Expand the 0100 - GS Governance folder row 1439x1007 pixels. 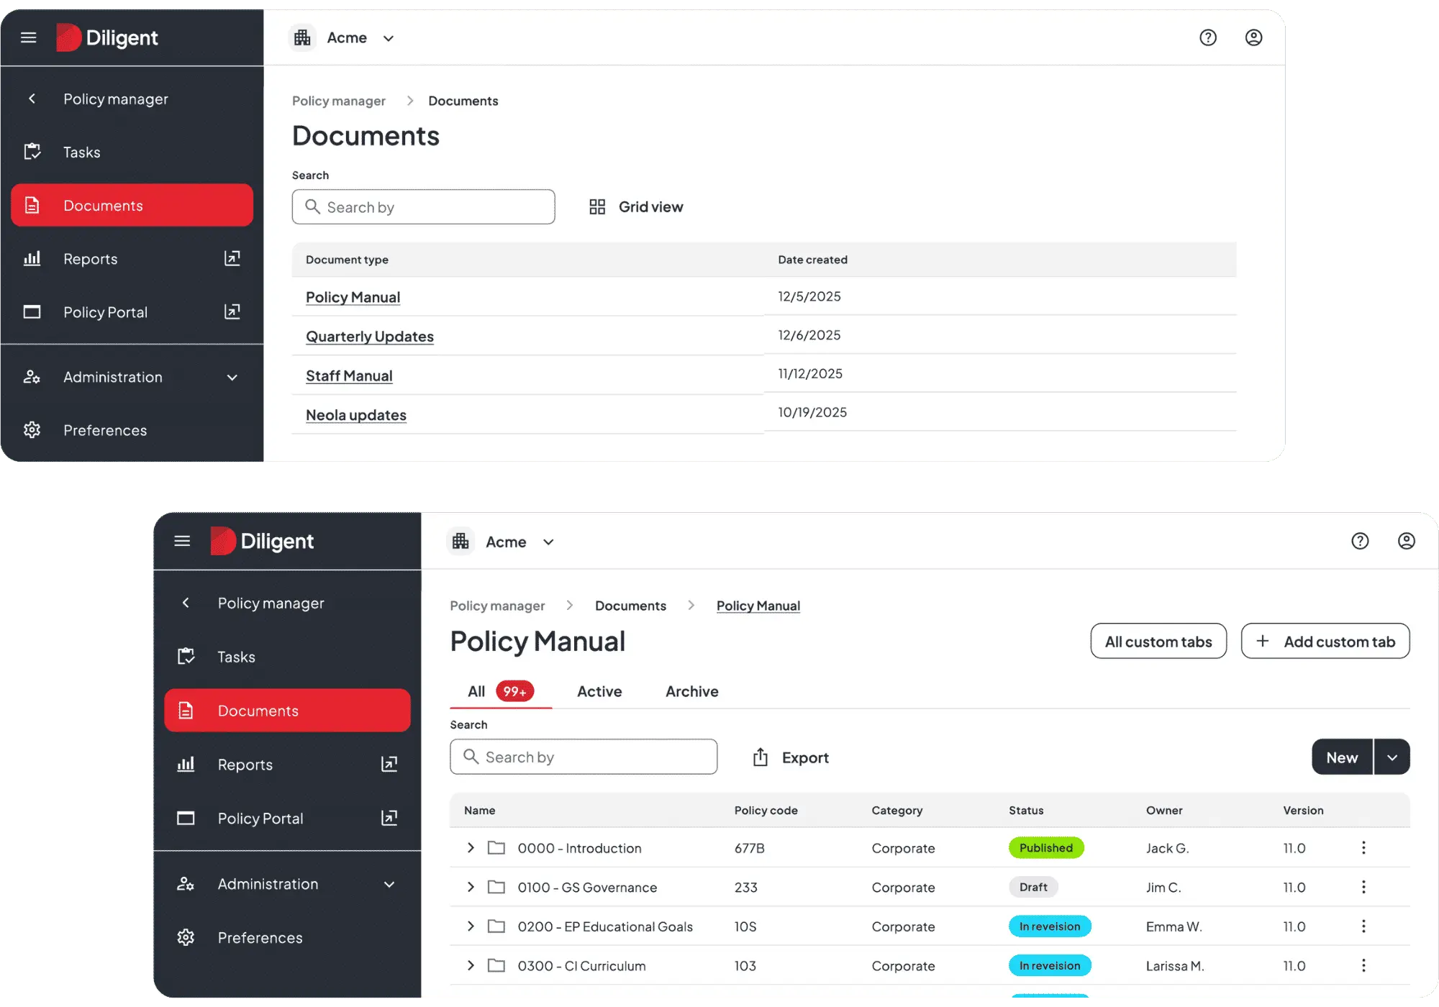coord(471,887)
